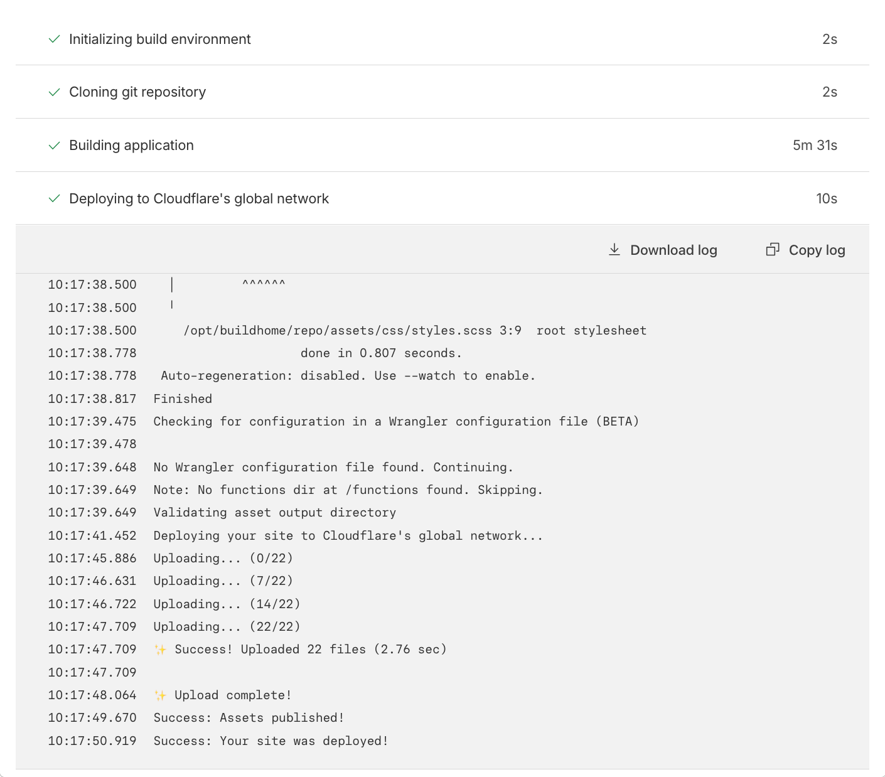Click the 'Uploading... (0/22)' line
The image size is (885, 777).
(223, 558)
